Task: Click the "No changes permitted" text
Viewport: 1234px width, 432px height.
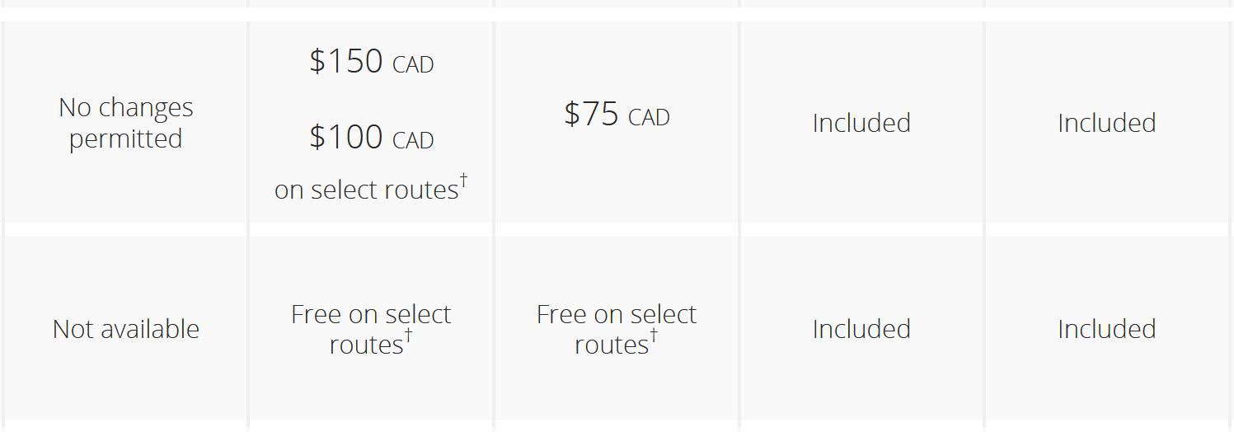Action: click(125, 123)
